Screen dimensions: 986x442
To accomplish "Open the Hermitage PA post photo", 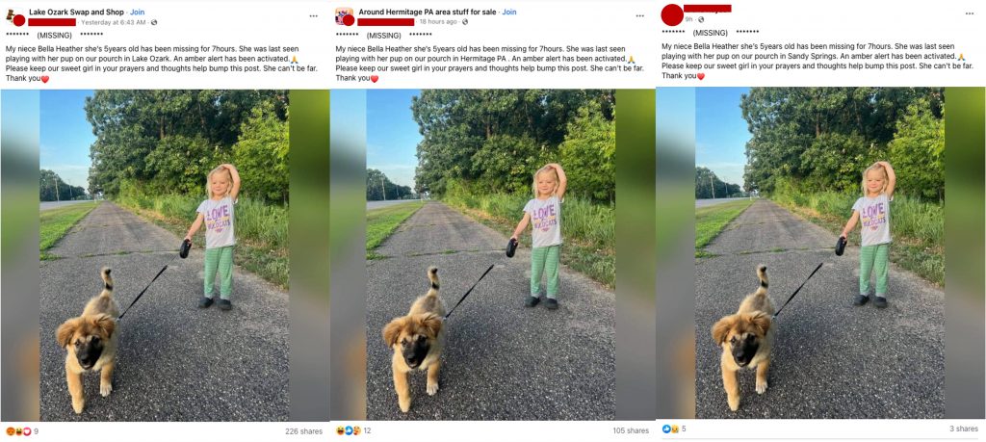I will 492,255.
